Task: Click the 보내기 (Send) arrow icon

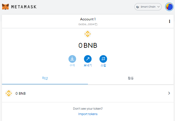Action: (88, 59)
